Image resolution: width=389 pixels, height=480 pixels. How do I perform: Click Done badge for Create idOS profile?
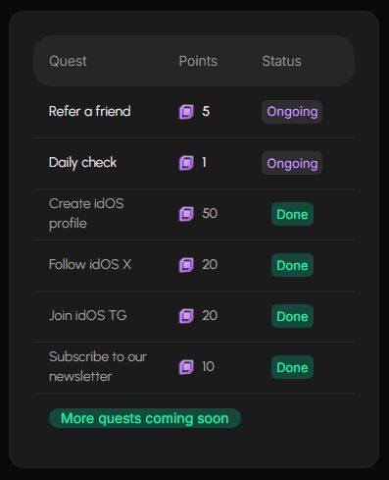[292, 214]
